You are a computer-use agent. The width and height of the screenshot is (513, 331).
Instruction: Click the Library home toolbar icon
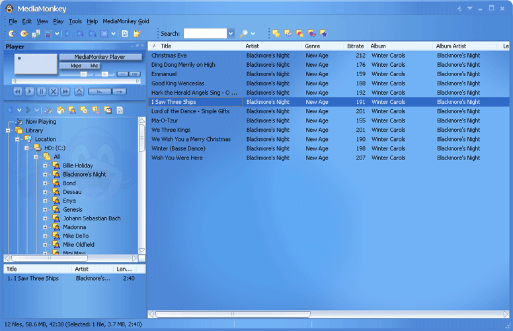pos(61,110)
